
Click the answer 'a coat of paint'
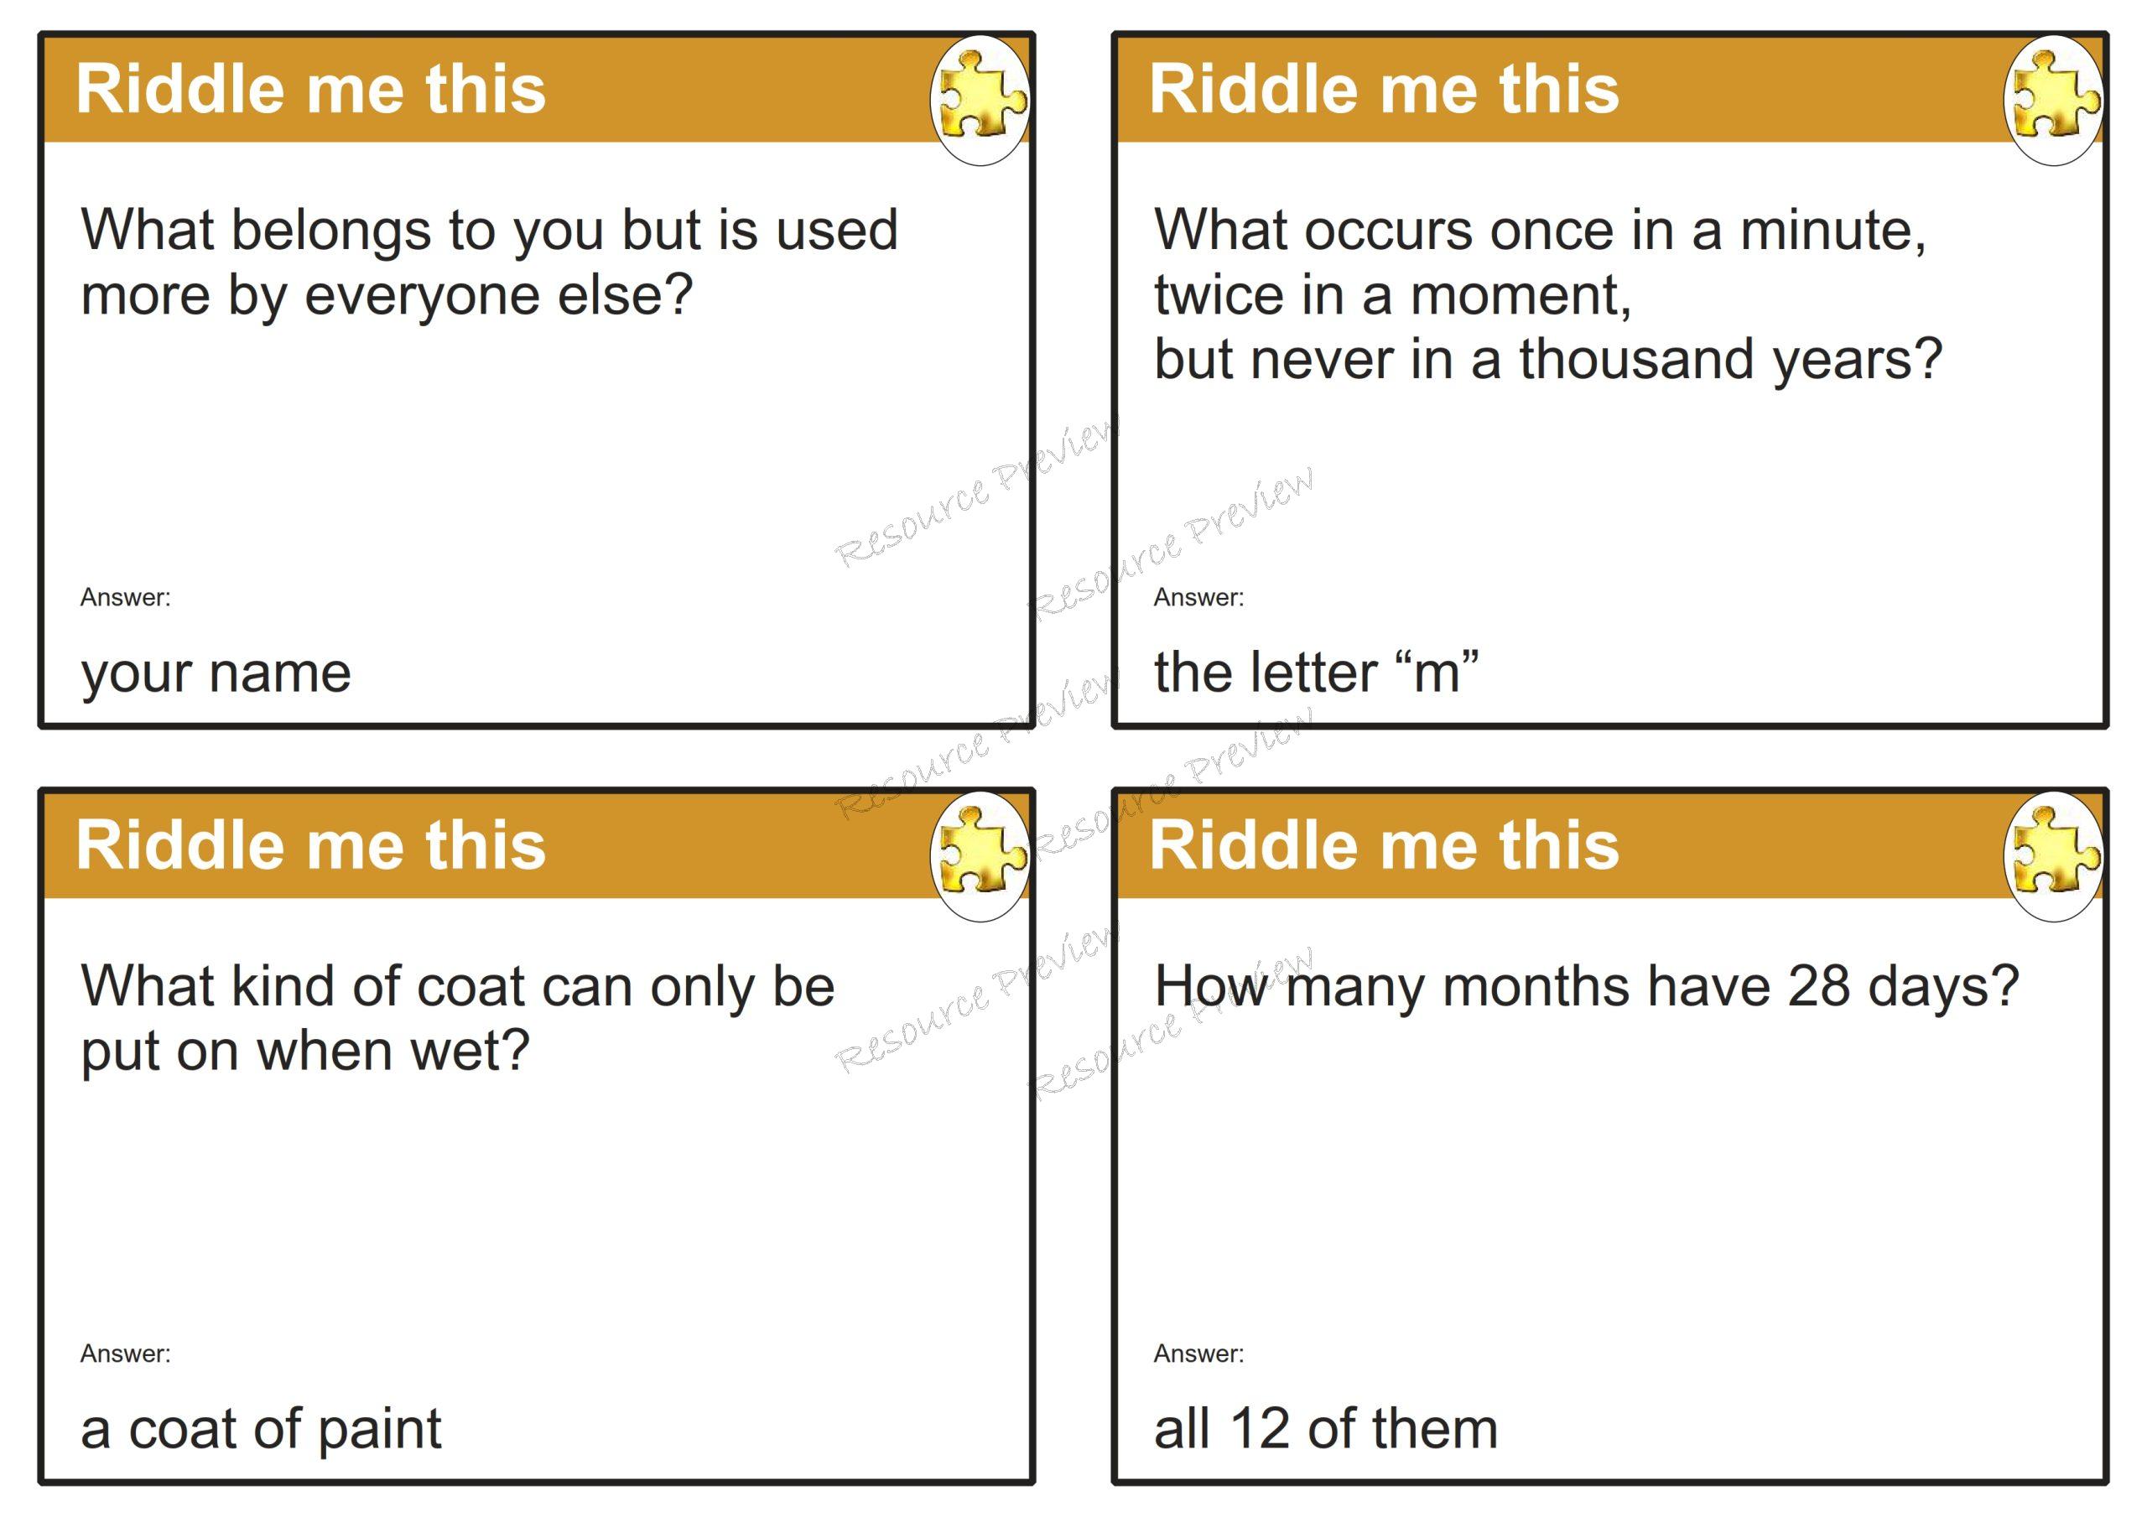pos(261,1429)
